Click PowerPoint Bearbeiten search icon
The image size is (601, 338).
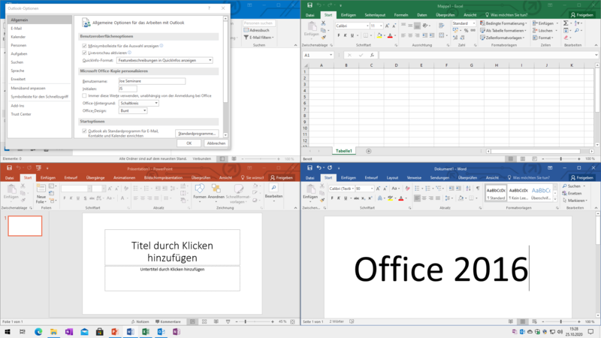tap(273, 187)
